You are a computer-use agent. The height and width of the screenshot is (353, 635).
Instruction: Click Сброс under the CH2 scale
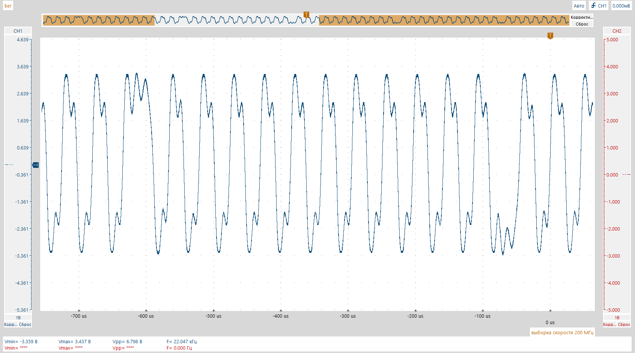624,324
